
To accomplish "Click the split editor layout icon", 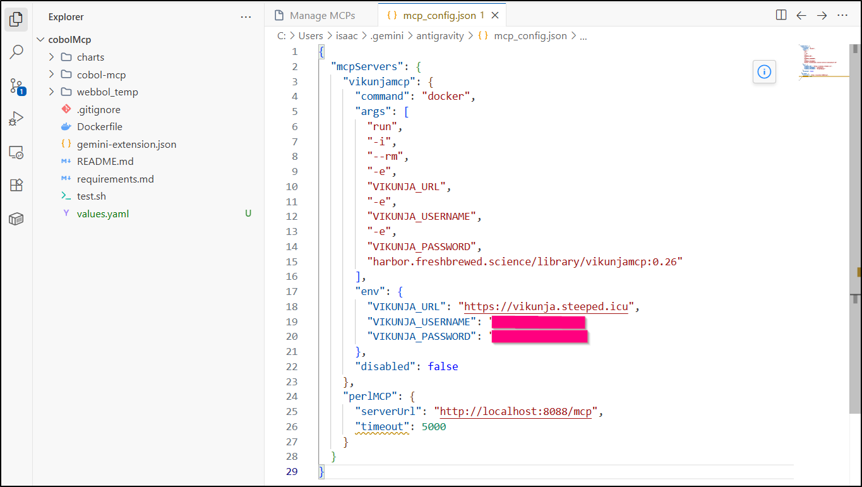I will [x=781, y=15].
